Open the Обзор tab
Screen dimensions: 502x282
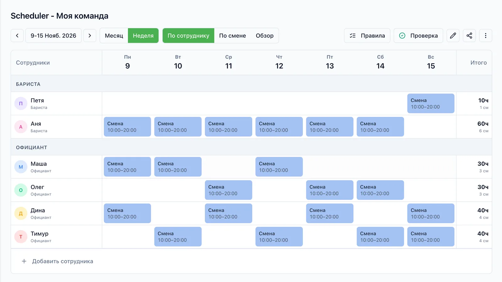pyautogui.click(x=264, y=35)
